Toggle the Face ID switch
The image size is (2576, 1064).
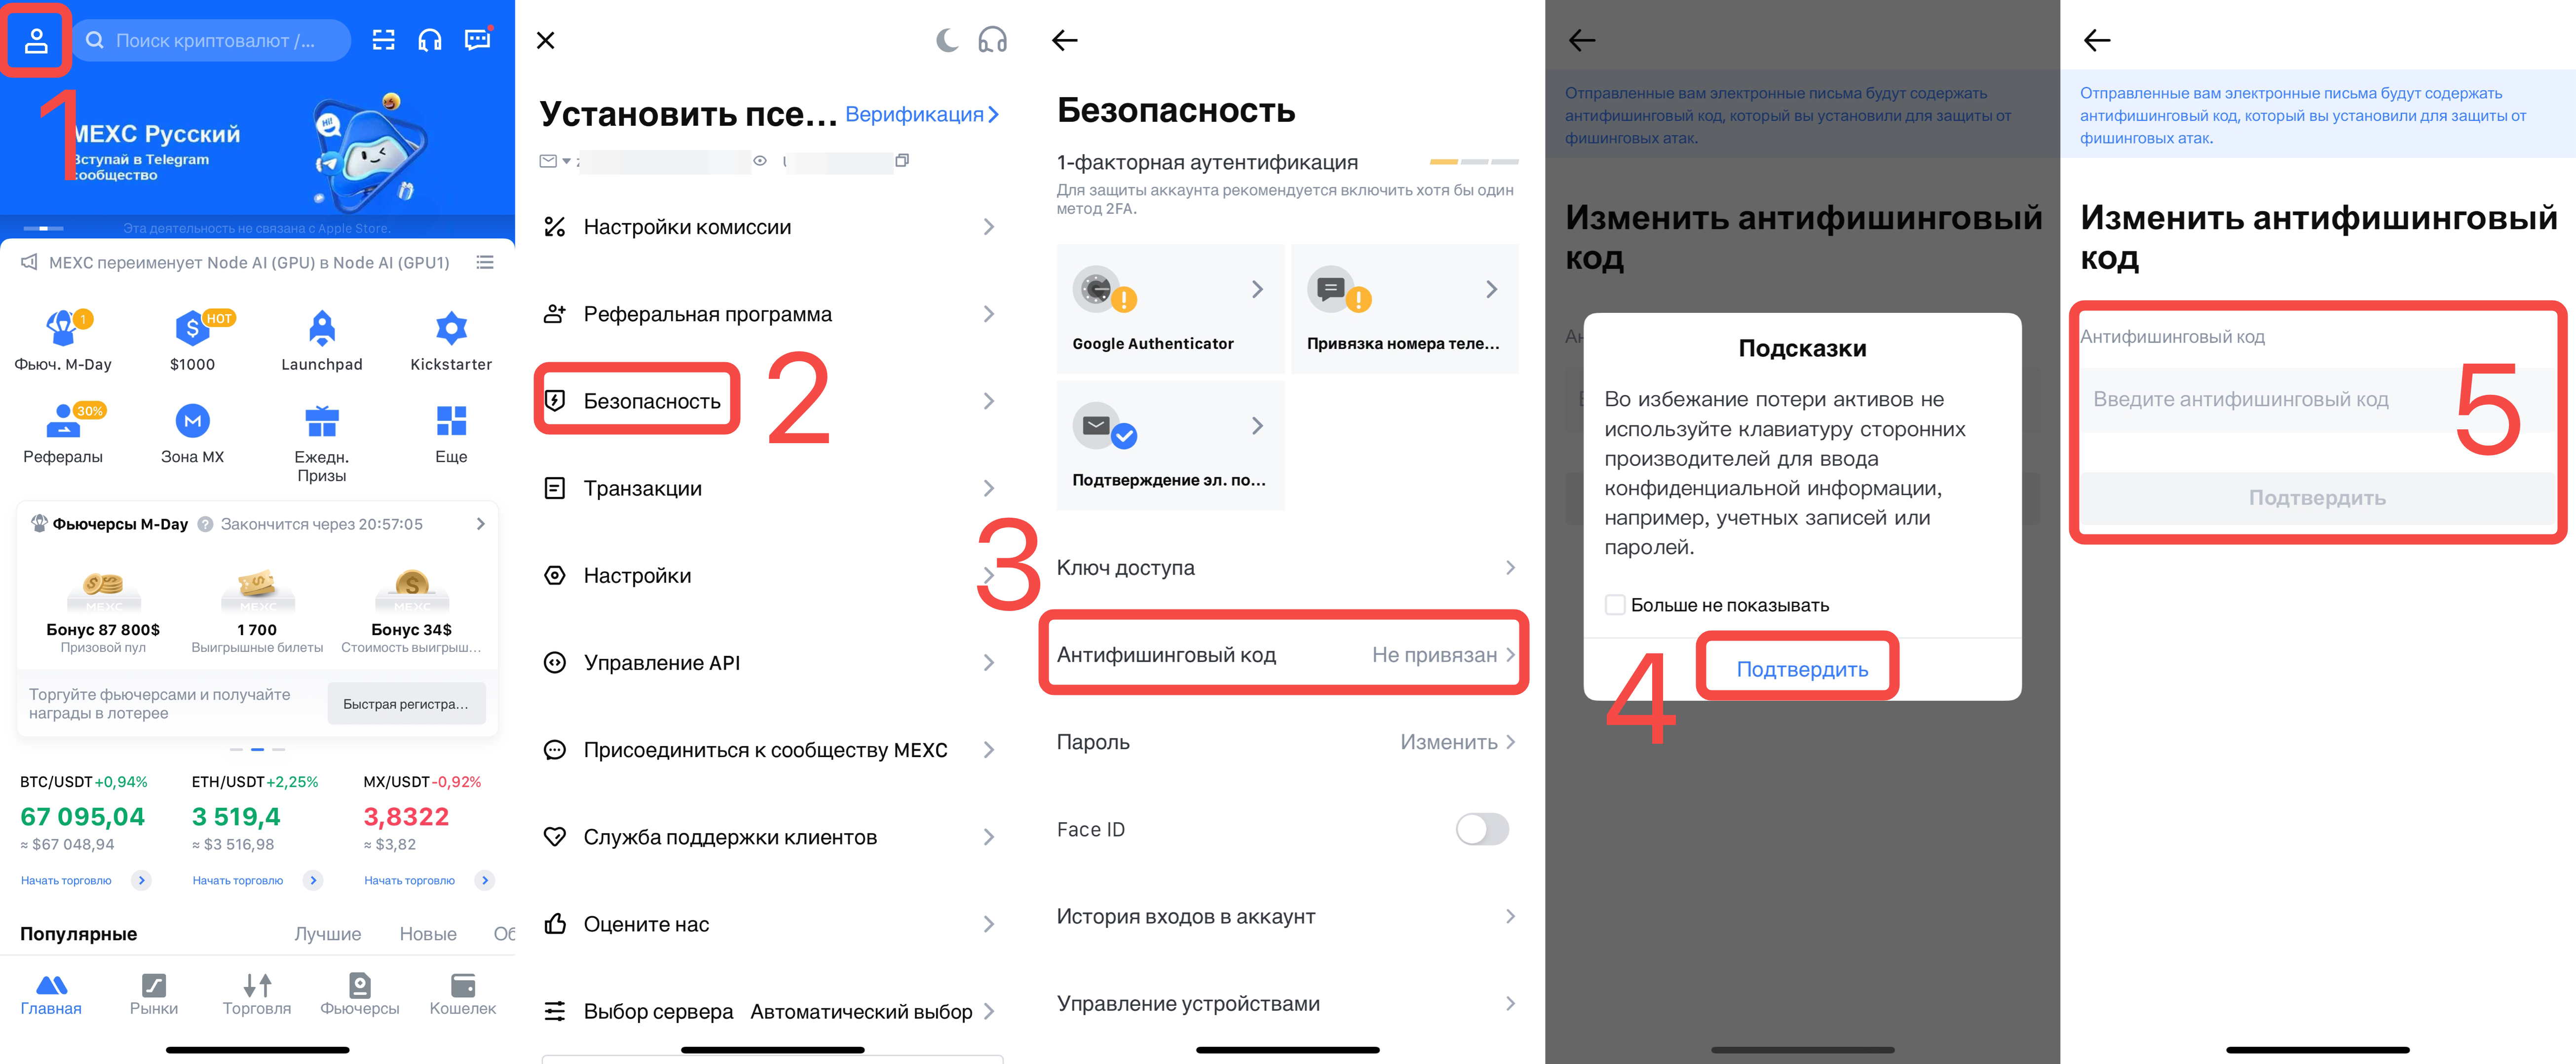click(x=1482, y=829)
